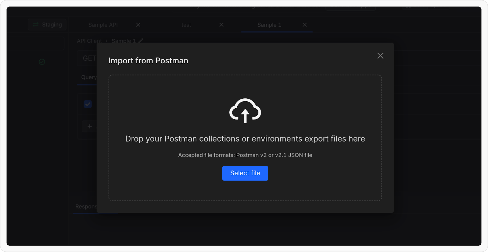Screen dimensions: 488x252
Task: Click the swap arrows icon beside Staging
Action: 36,25
